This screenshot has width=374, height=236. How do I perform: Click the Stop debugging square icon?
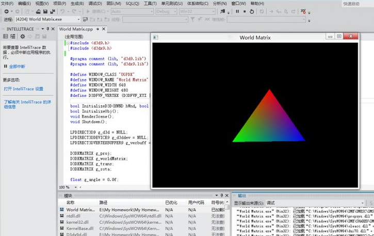pyautogui.click(x=245, y=11)
